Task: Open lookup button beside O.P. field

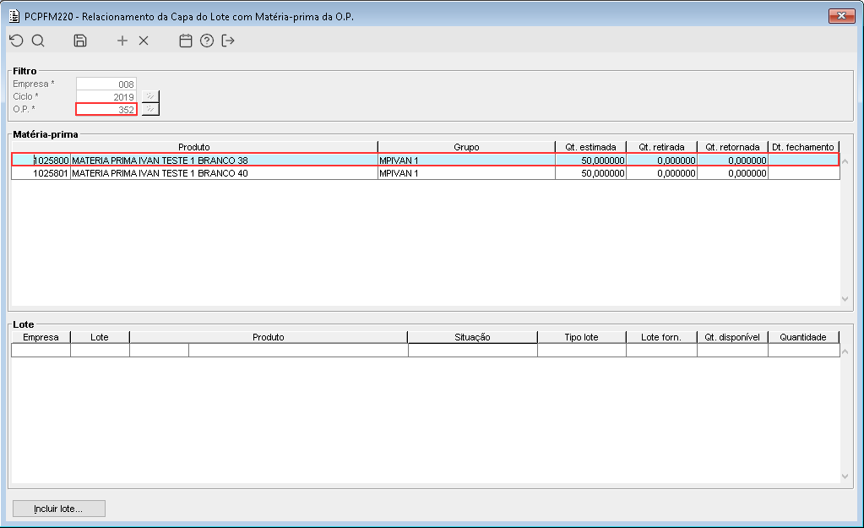Action: point(150,109)
